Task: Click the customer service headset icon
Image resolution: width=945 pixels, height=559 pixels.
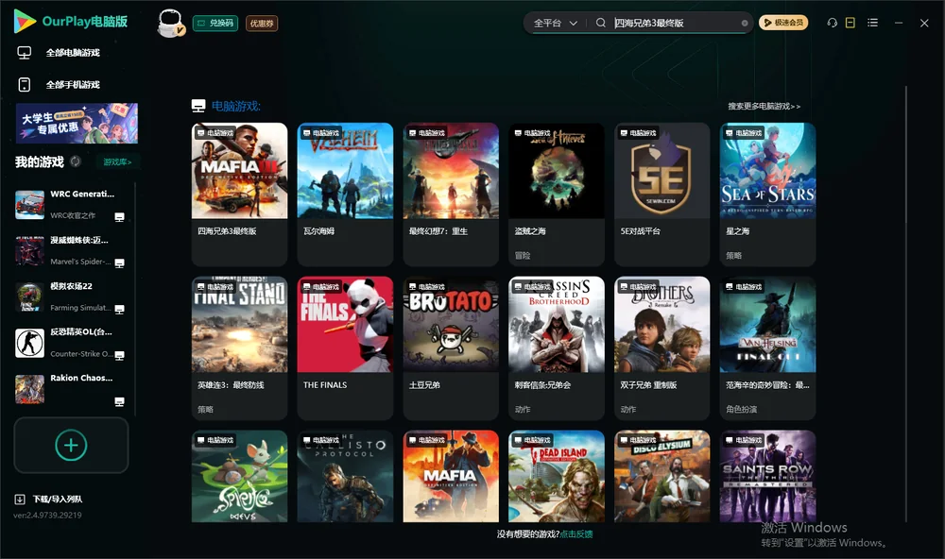Action: pos(832,23)
